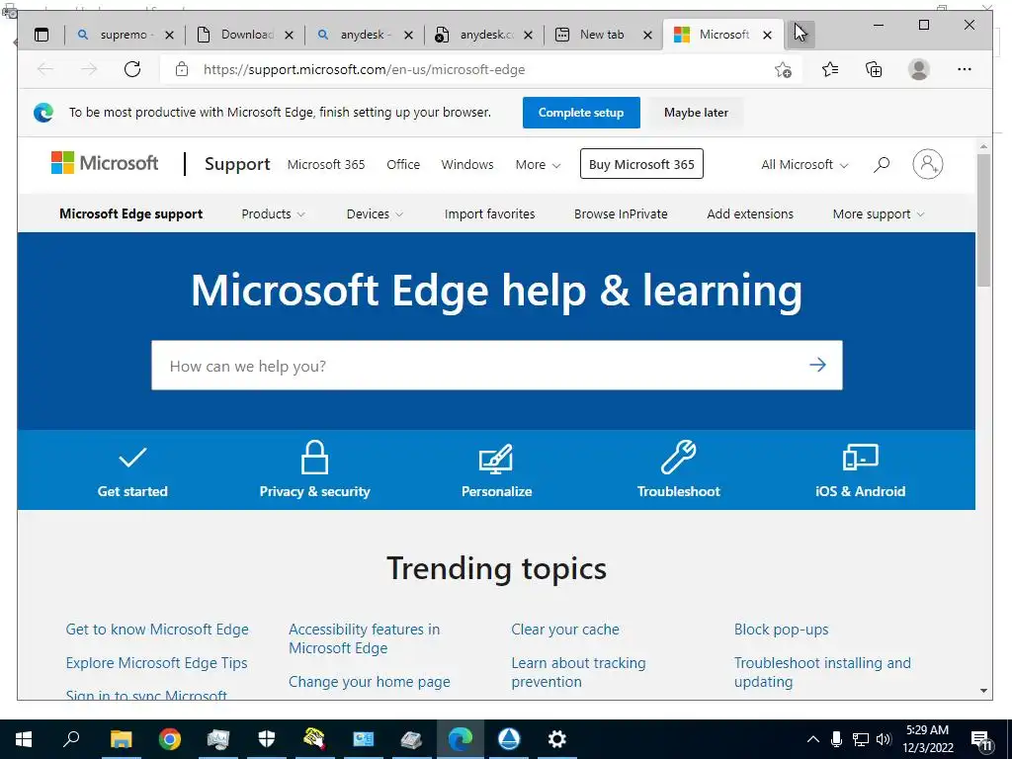Close the New tab tab
Viewport: 1012px width, 759px height.
pyautogui.click(x=648, y=35)
